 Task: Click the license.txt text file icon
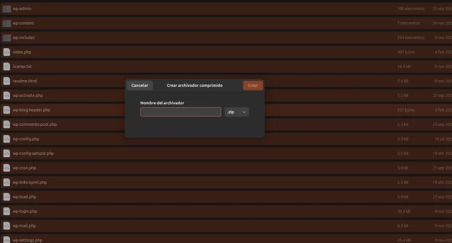pyautogui.click(x=7, y=67)
